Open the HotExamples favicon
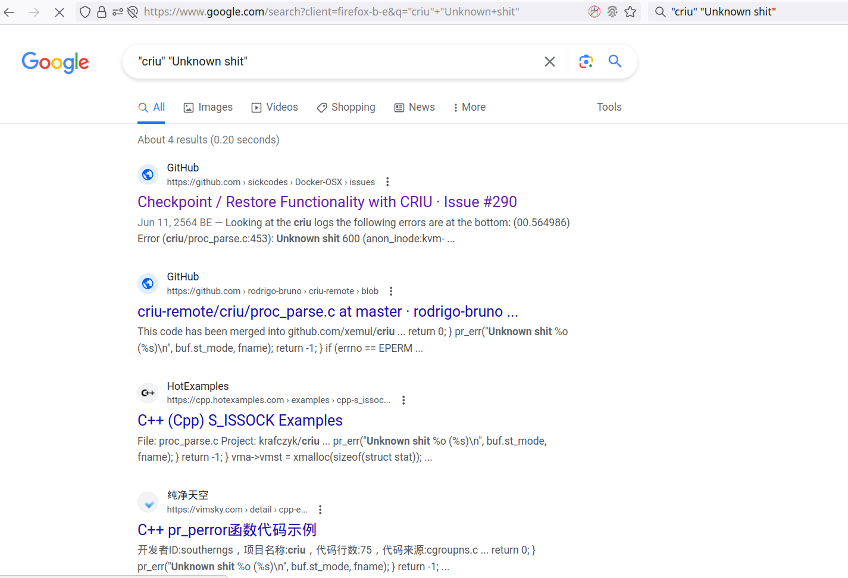The image size is (848, 578). tap(148, 393)
